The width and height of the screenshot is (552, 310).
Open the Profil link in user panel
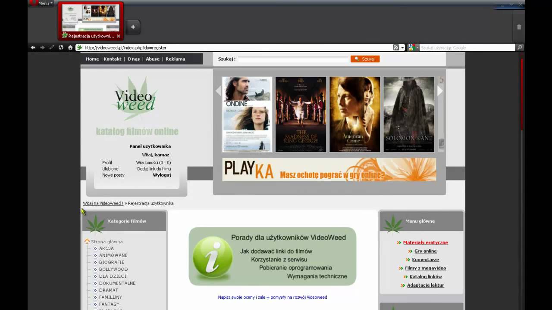point(107,163)
